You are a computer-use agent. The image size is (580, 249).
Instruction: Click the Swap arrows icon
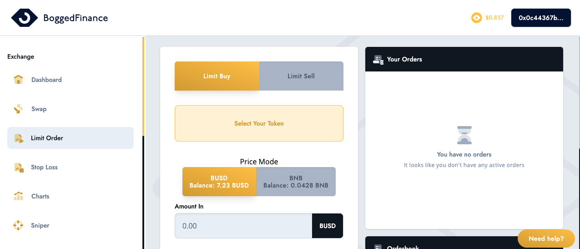click(x=18, y=109)
